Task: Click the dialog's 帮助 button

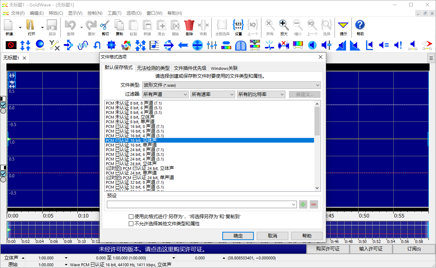Action: [307, 236]
